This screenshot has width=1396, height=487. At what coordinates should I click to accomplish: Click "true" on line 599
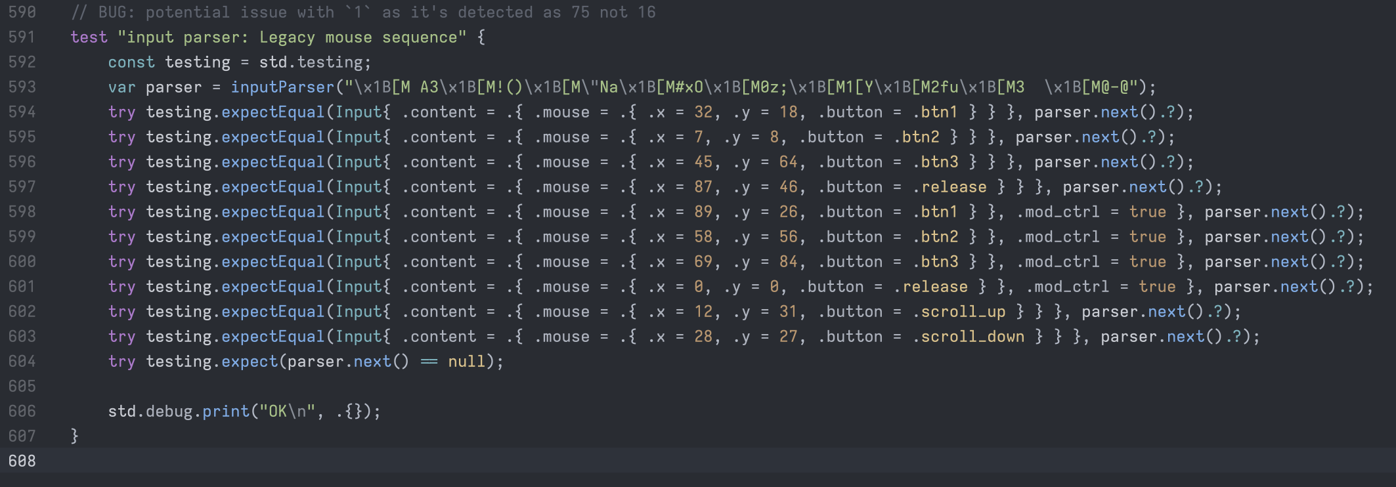coord(1148,237)
